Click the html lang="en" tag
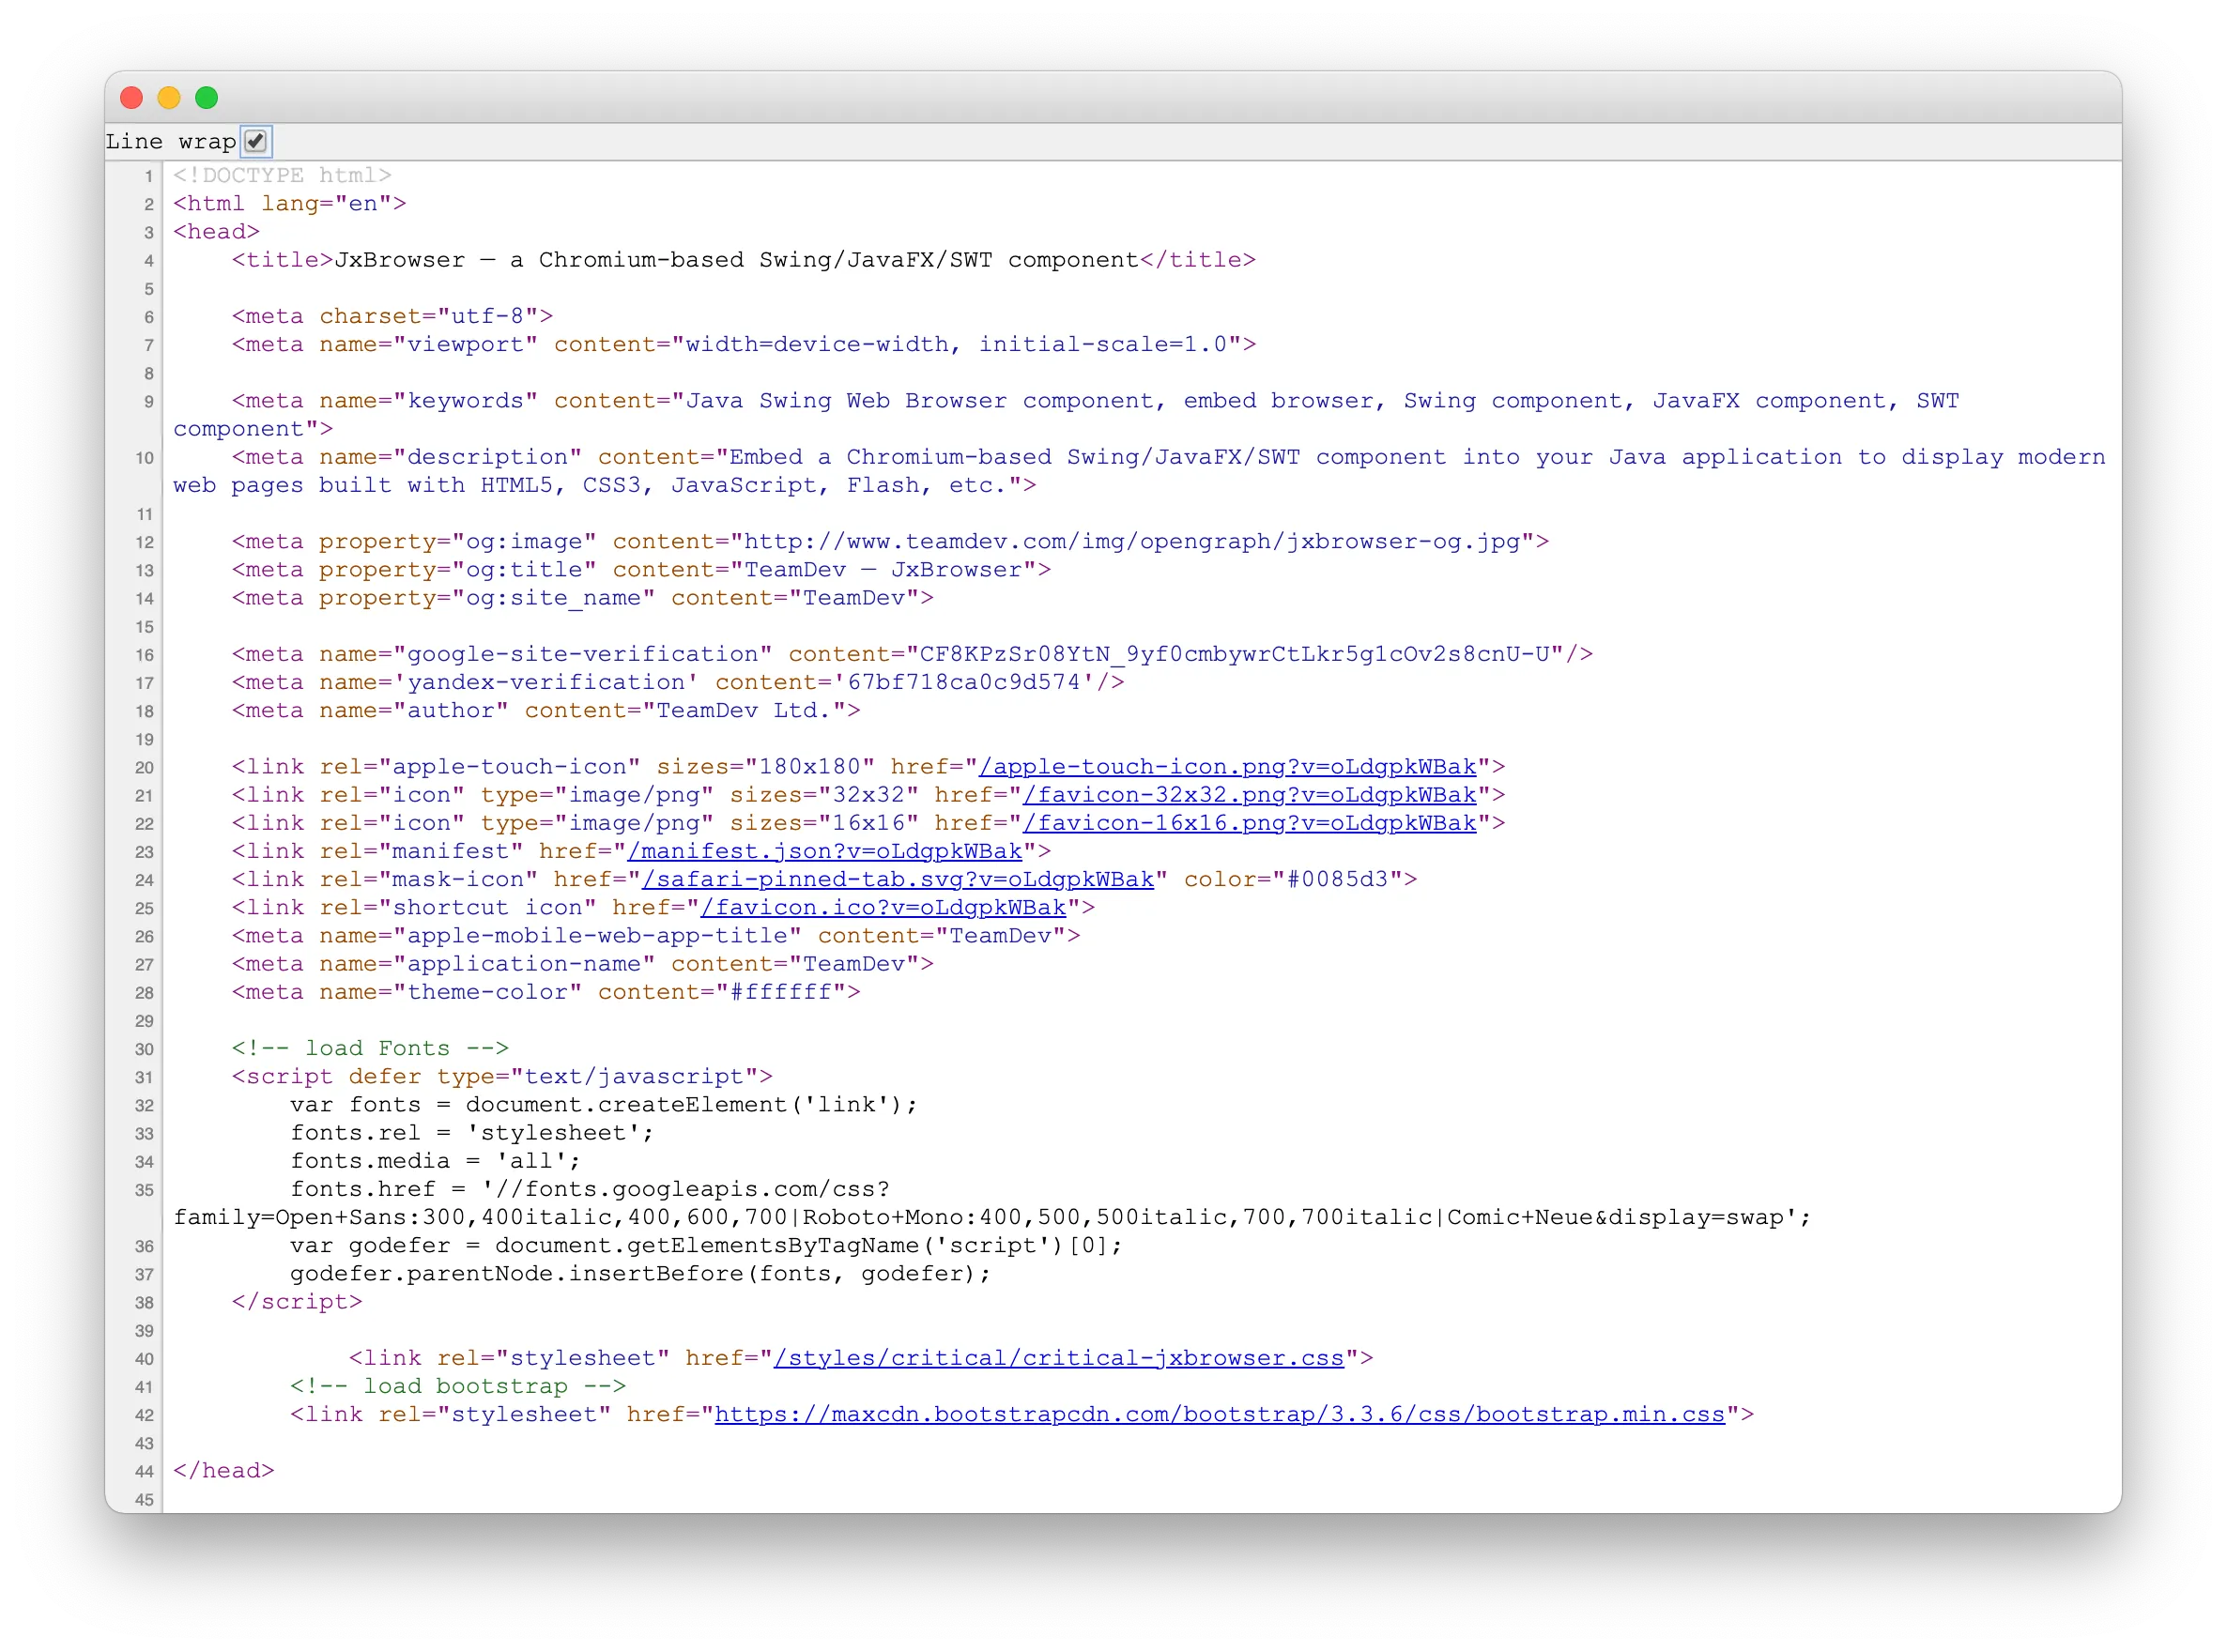This screenshot has height=1652, width=2227. [290, 203]
